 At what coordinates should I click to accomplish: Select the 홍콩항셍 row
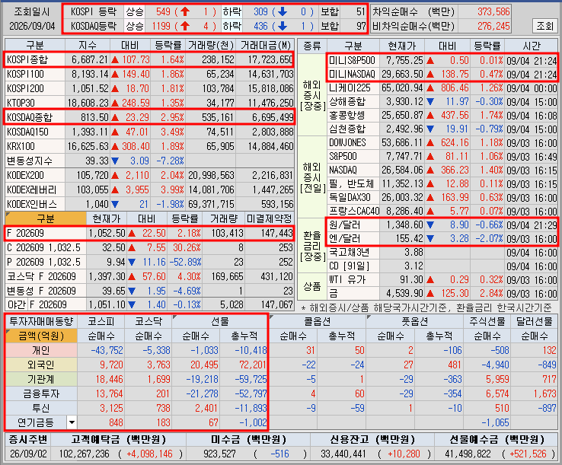pyautogui.click(x=442, y=116)
